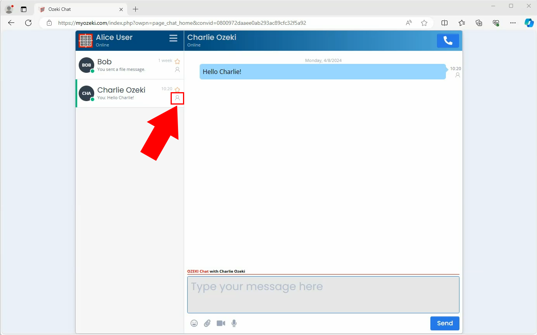Start video message with camera icon
537x335 pixels.
coord(221,323)
